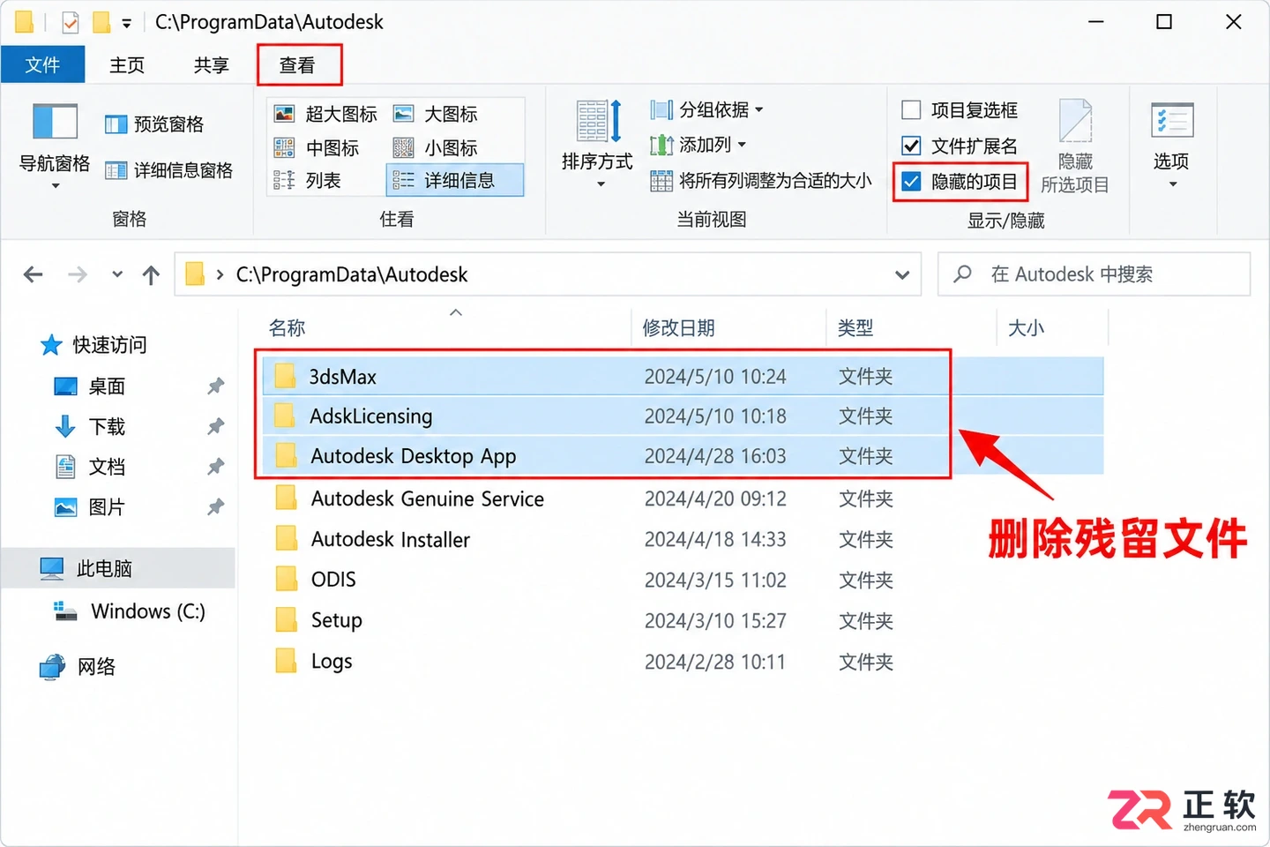1270x847 pixels.
Task: Select the AdskLicensing folder icon
Action: pyautogui.click(x=285, y=416)
